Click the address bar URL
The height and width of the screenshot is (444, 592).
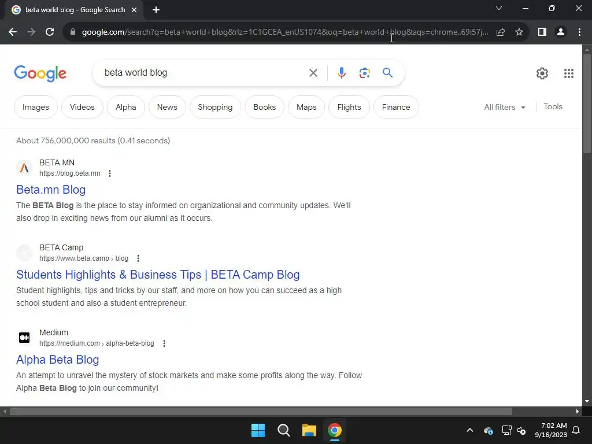point(285,32)
